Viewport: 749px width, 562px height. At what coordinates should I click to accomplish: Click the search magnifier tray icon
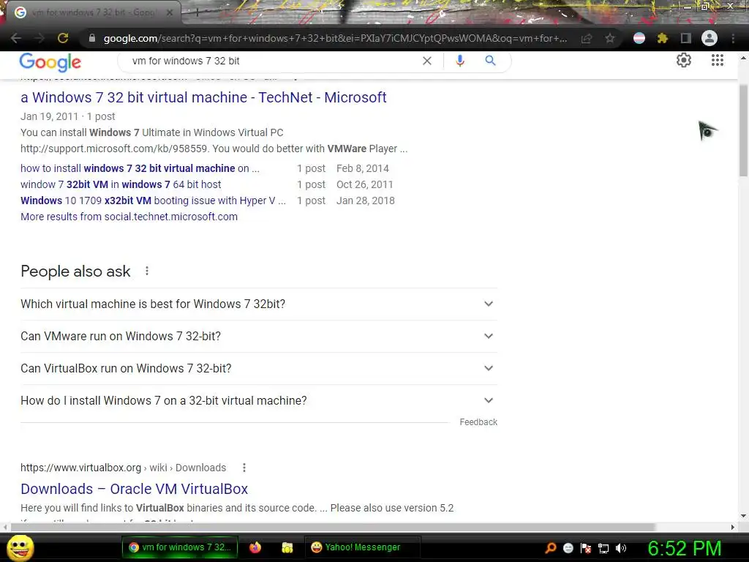(x=551, y=548)
